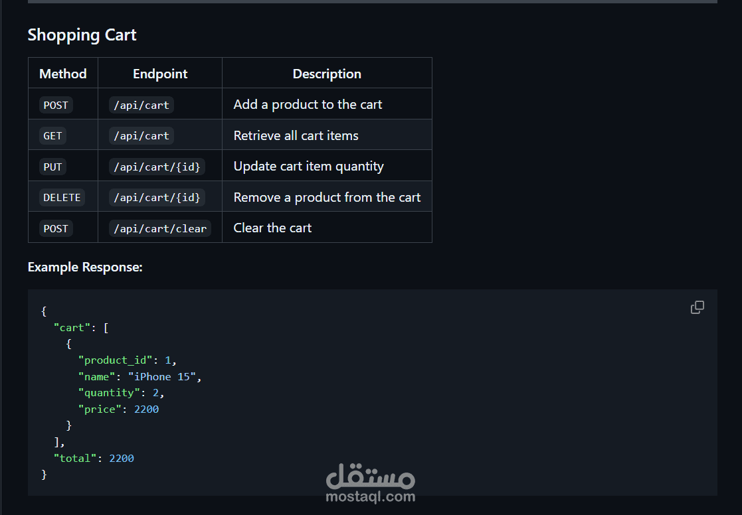Screen dimensions: 742x515
Task: Click "Retrieve all cart items" description text
Action: (296, 135)
